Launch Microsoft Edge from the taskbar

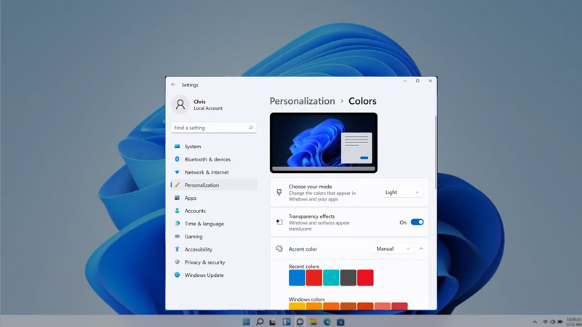tap(327, 322)
